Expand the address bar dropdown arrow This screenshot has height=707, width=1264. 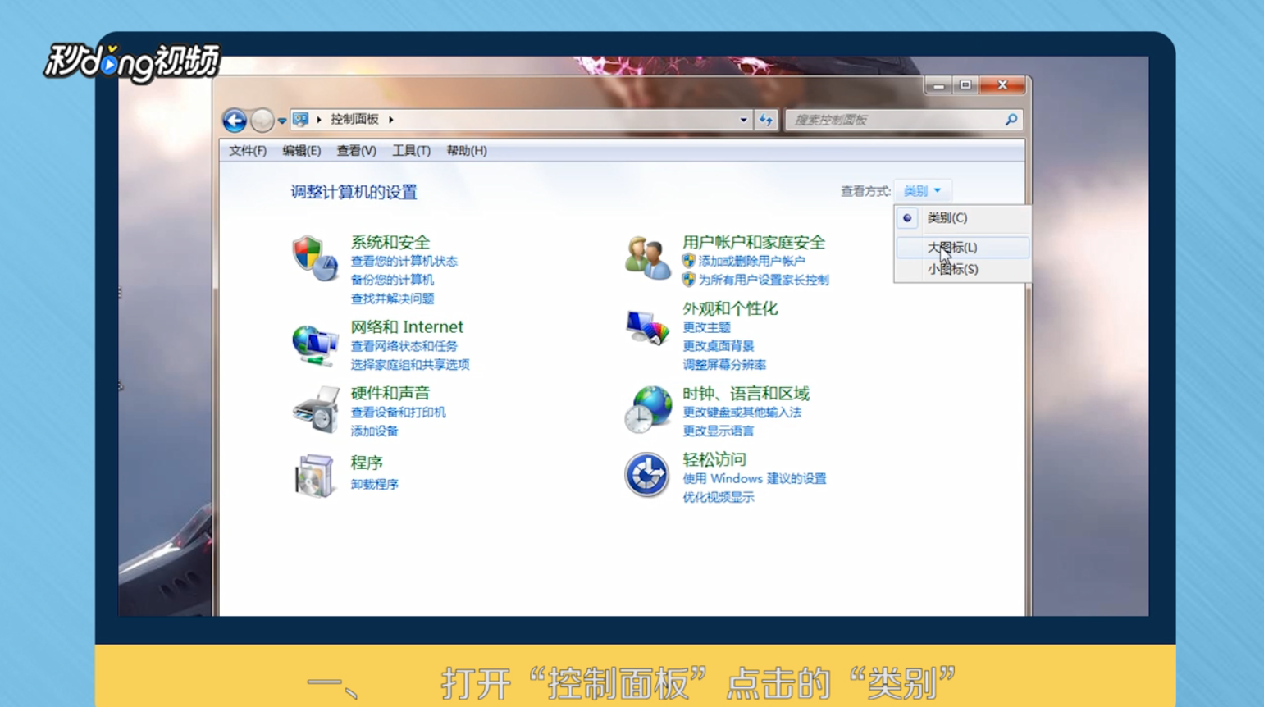pos(743,119)
